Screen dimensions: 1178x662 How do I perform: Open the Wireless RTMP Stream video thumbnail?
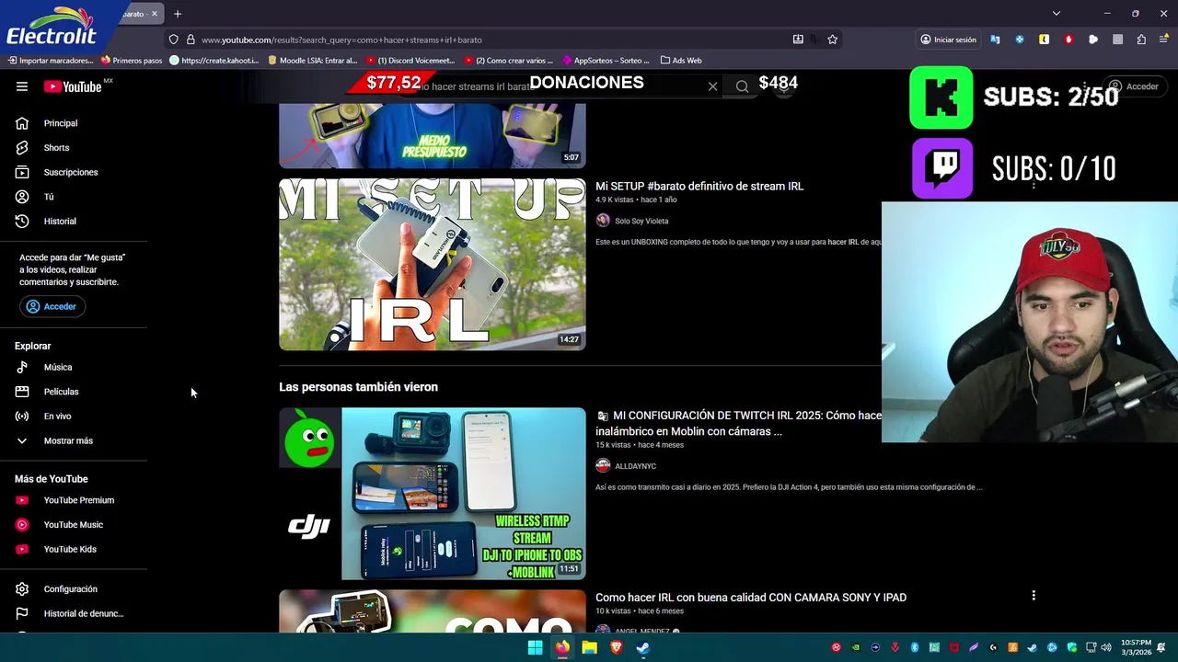[432, 494]
